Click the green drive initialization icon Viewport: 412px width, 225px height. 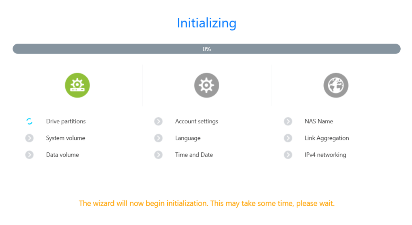click(77, 85)
